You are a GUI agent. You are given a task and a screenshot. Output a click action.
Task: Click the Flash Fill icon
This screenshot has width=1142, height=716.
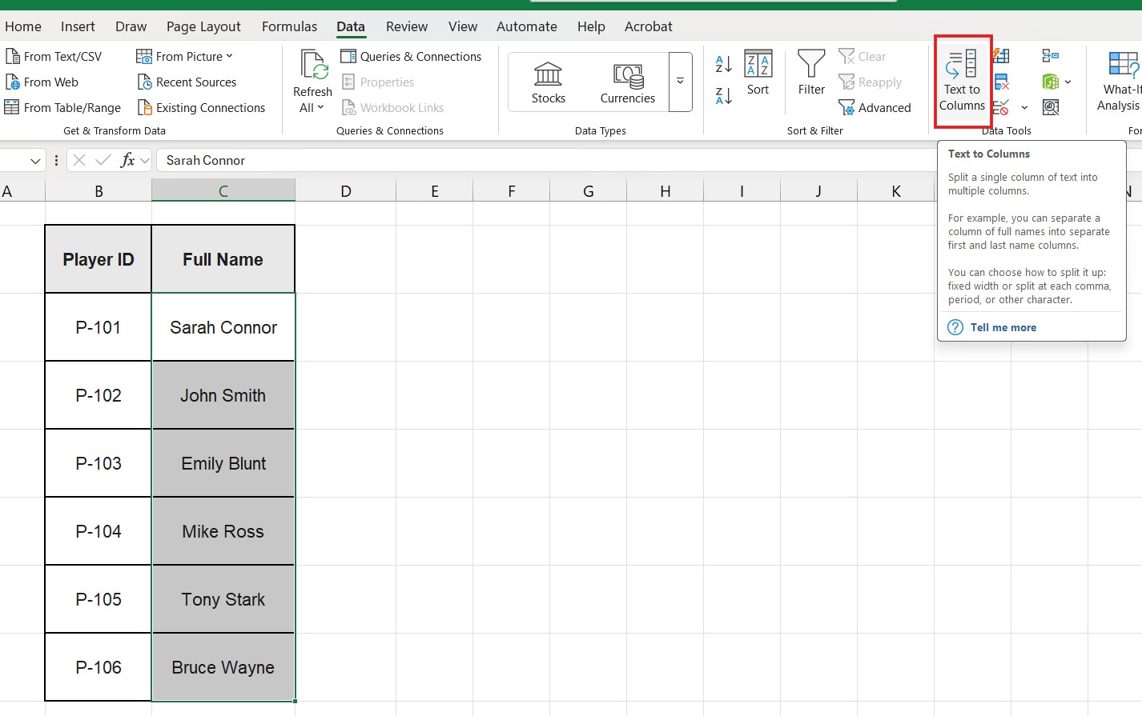1001,56
